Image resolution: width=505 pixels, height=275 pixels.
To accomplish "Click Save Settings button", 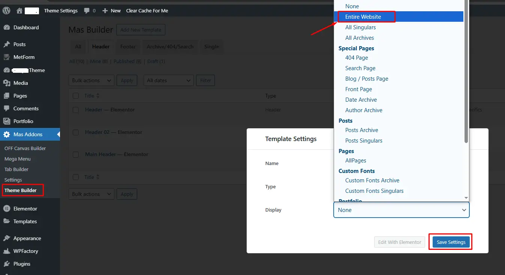I will click(x=451, y=242).
